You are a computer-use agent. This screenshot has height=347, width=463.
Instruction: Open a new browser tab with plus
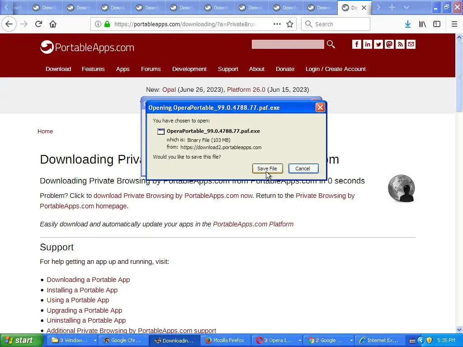(392, 7)
